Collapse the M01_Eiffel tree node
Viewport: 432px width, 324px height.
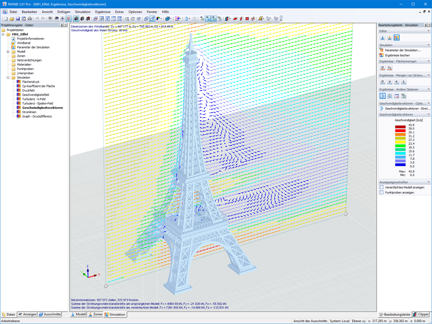(x=3, y=35)
